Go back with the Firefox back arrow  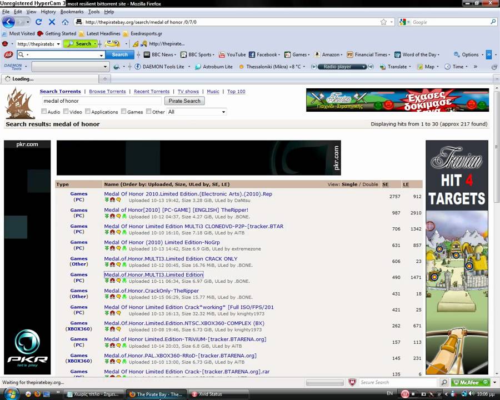click(x=8, y=22)
